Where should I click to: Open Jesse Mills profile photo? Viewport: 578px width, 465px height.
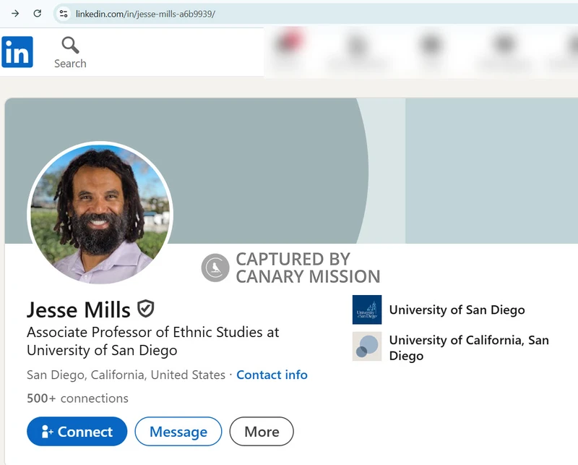(100, 213)
